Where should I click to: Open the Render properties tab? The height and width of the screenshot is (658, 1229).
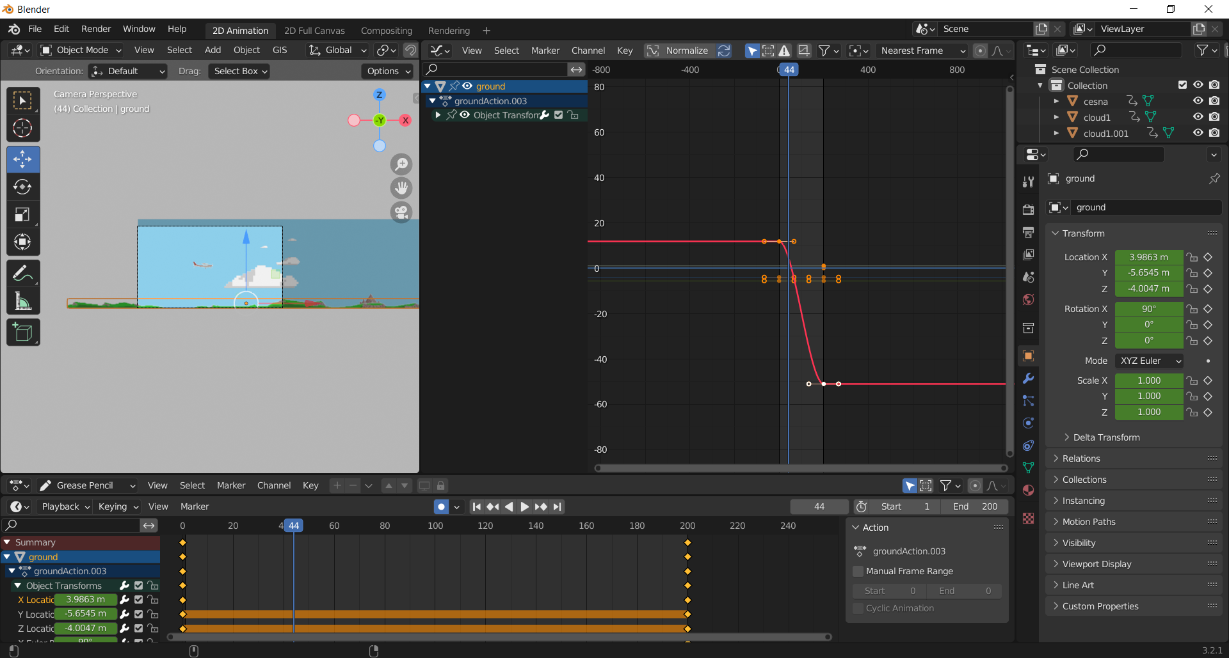(1029, 209)
